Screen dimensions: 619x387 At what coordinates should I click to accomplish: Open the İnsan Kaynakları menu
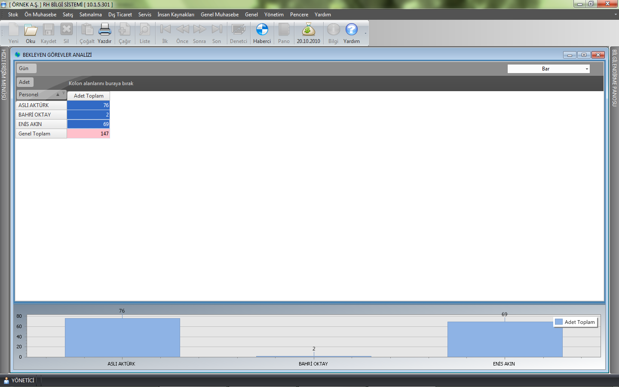point(175,15)
